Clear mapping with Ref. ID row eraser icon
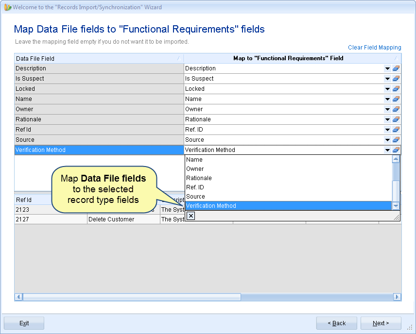This screenshot has height=334, width=416. pyautogui.click(x=396, y=130)
